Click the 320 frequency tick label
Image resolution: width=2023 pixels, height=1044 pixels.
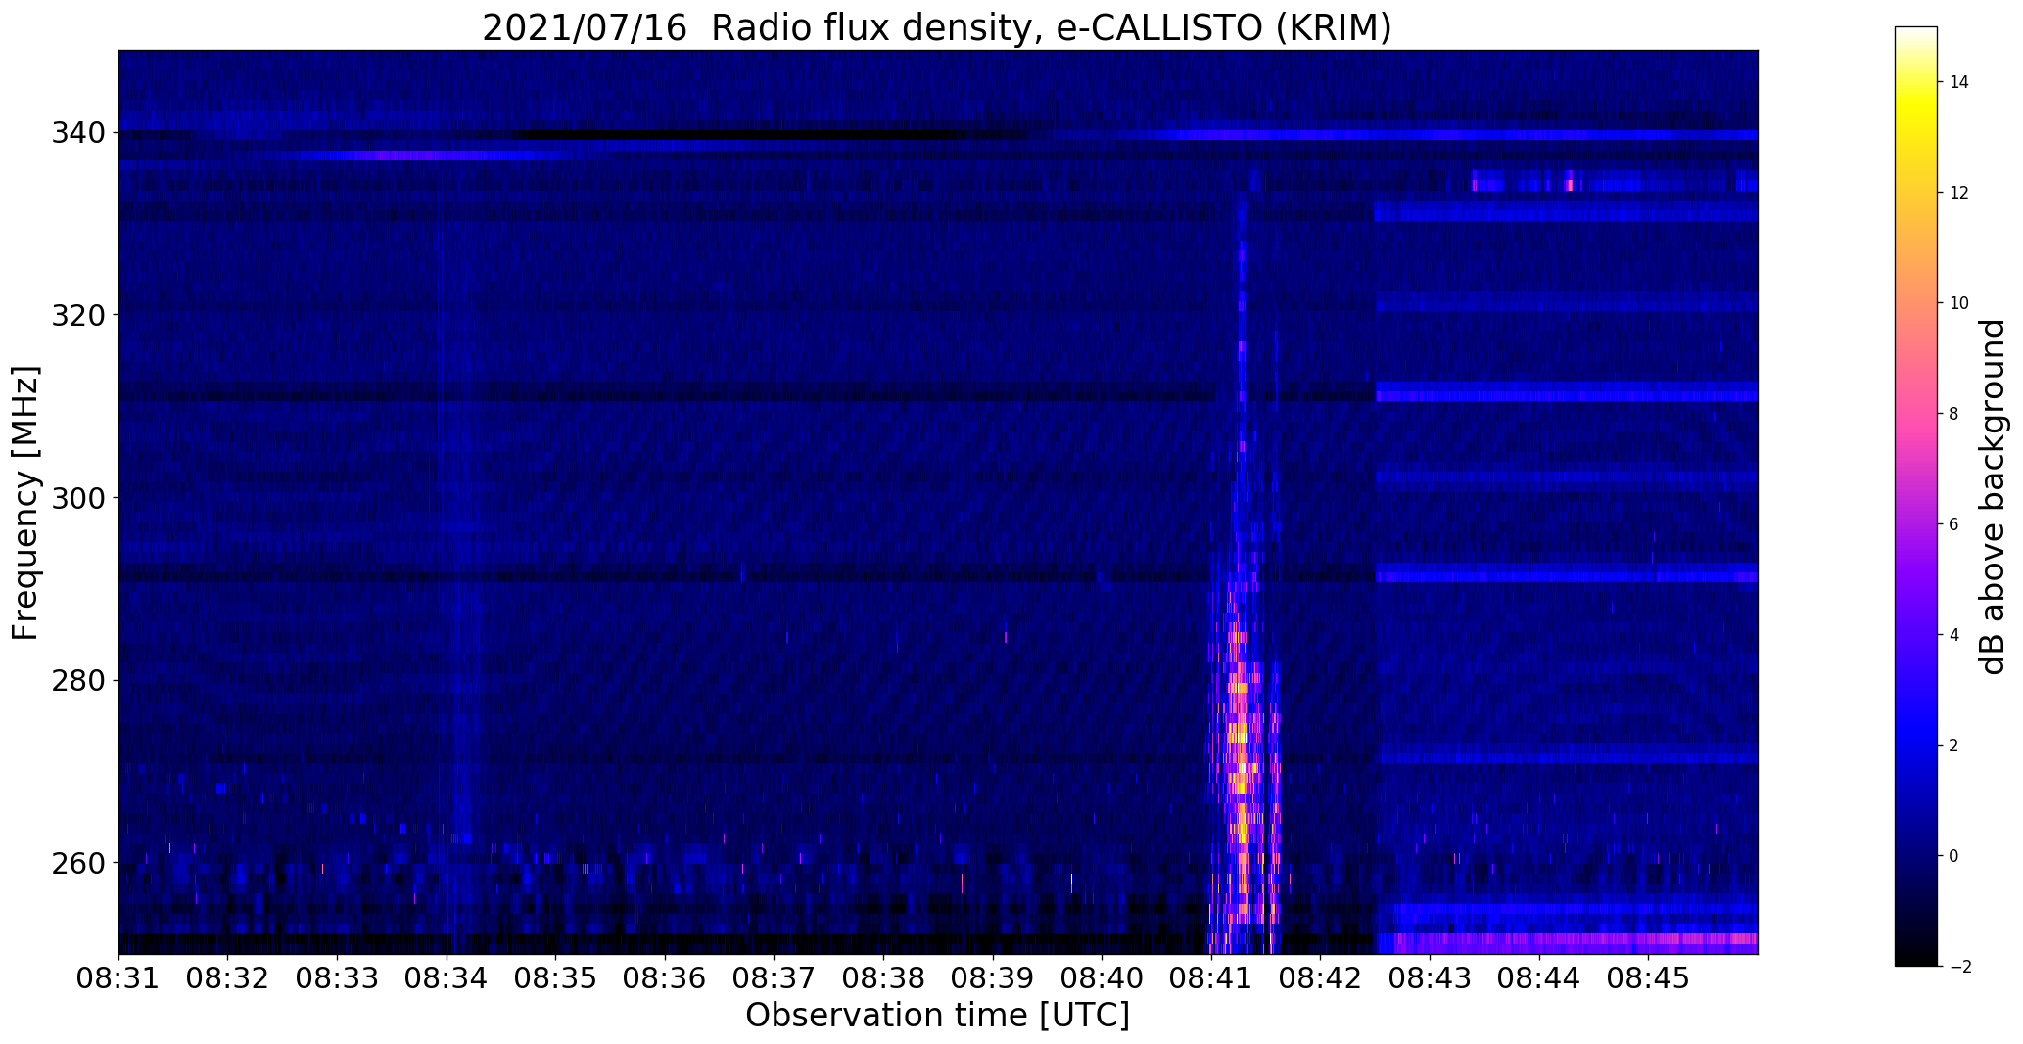(x=79, y=315)
